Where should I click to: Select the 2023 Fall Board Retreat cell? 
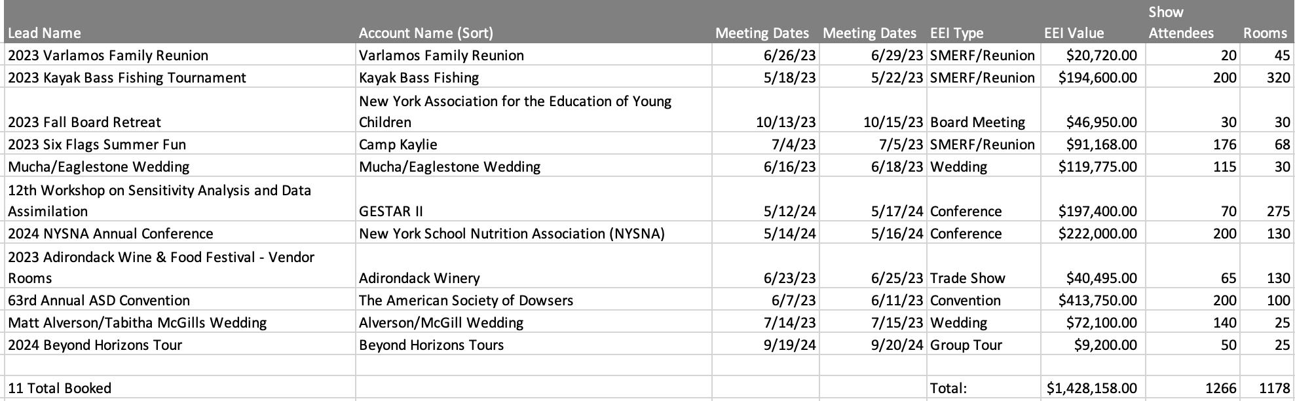coord(179,111)
